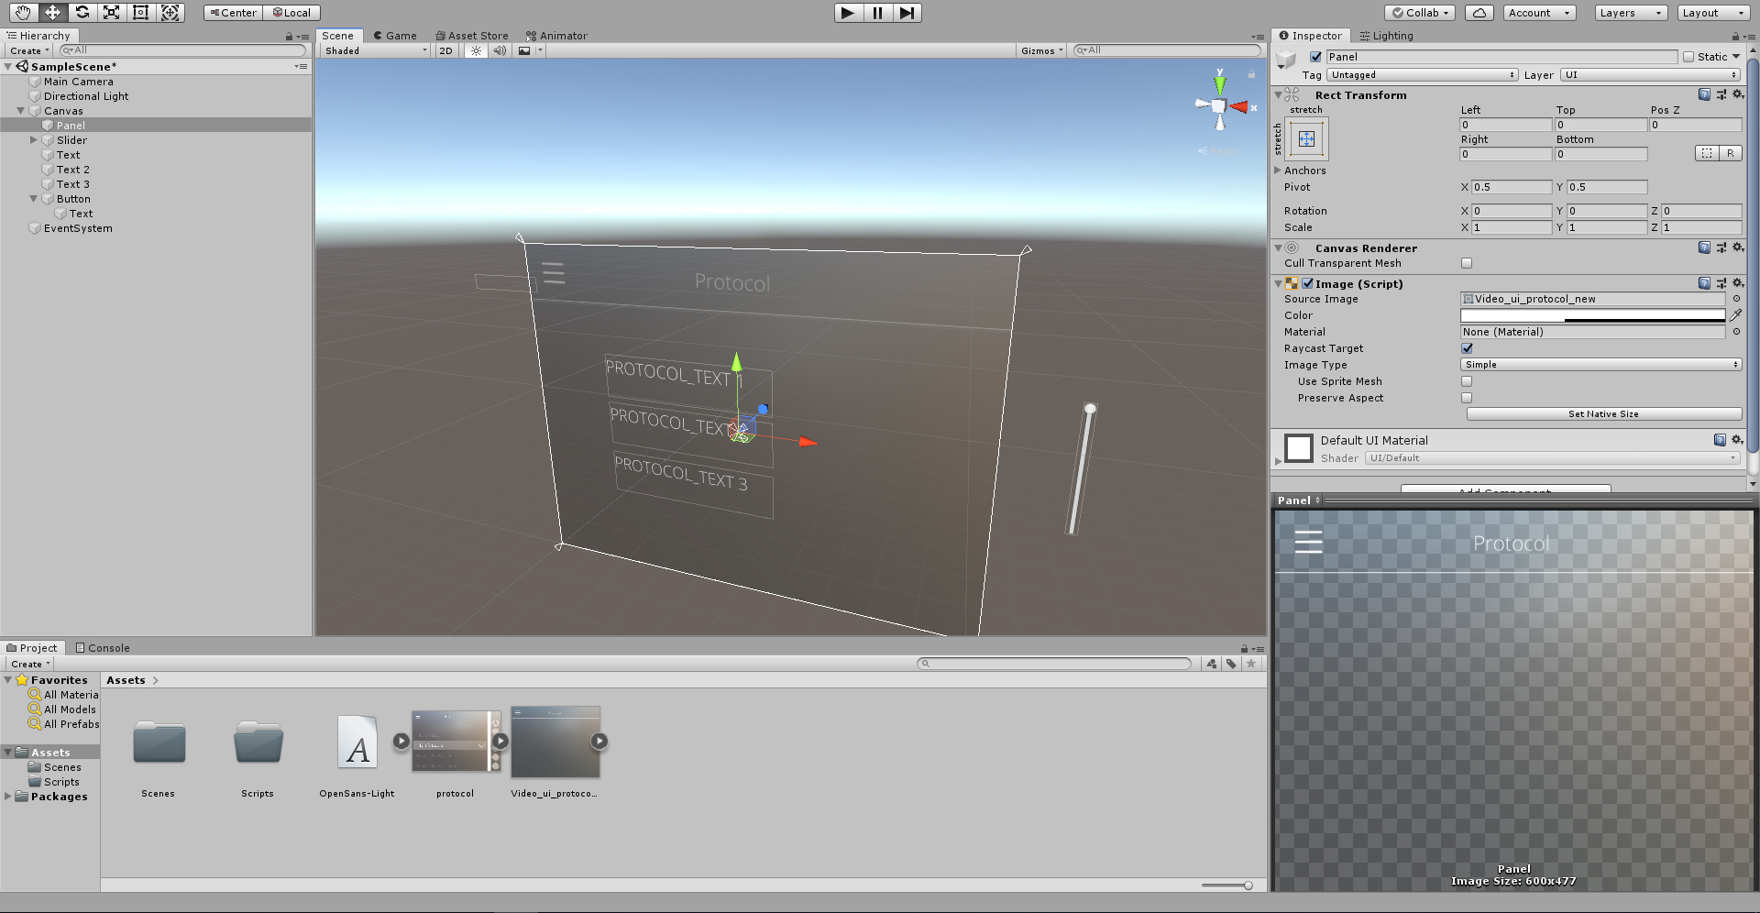
Task: Click scene orientation gizmo cube
Action: pos(1219,106)
